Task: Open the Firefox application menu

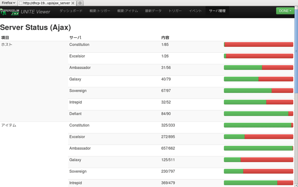Action: (x=8, y=3)
